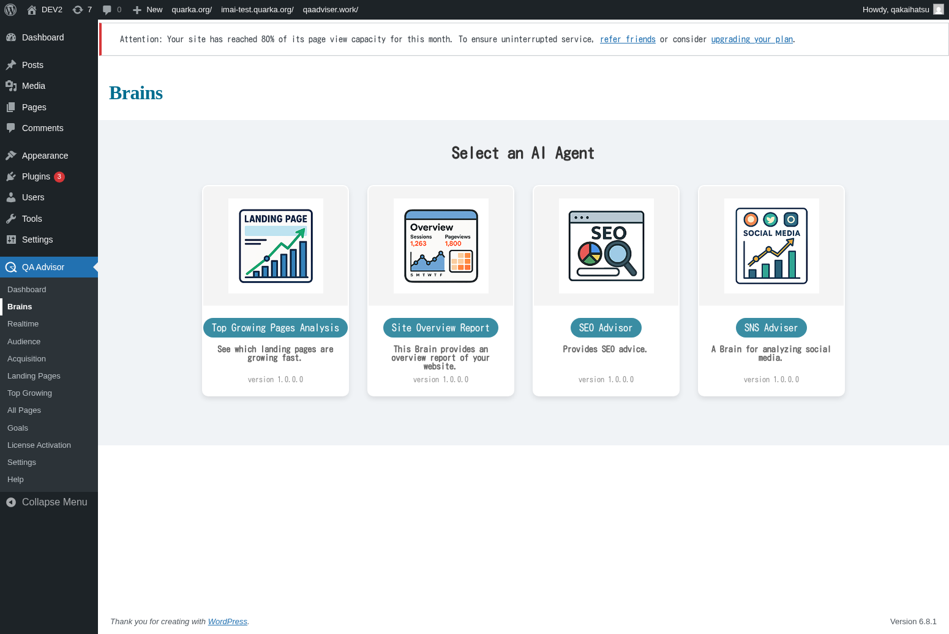Follow the 'refer friends' link
Image resolution: width=949 pixels, height=634 pixels.
(628, 39)
